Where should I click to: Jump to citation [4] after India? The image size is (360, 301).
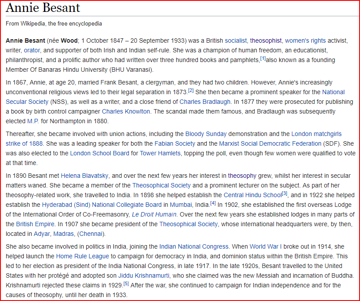[x=213, y=203]
